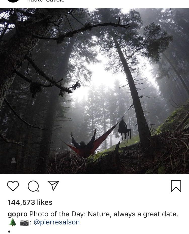View the list of 144,573 likes
The width and height of the screenshot is (189, 234).
30,202
